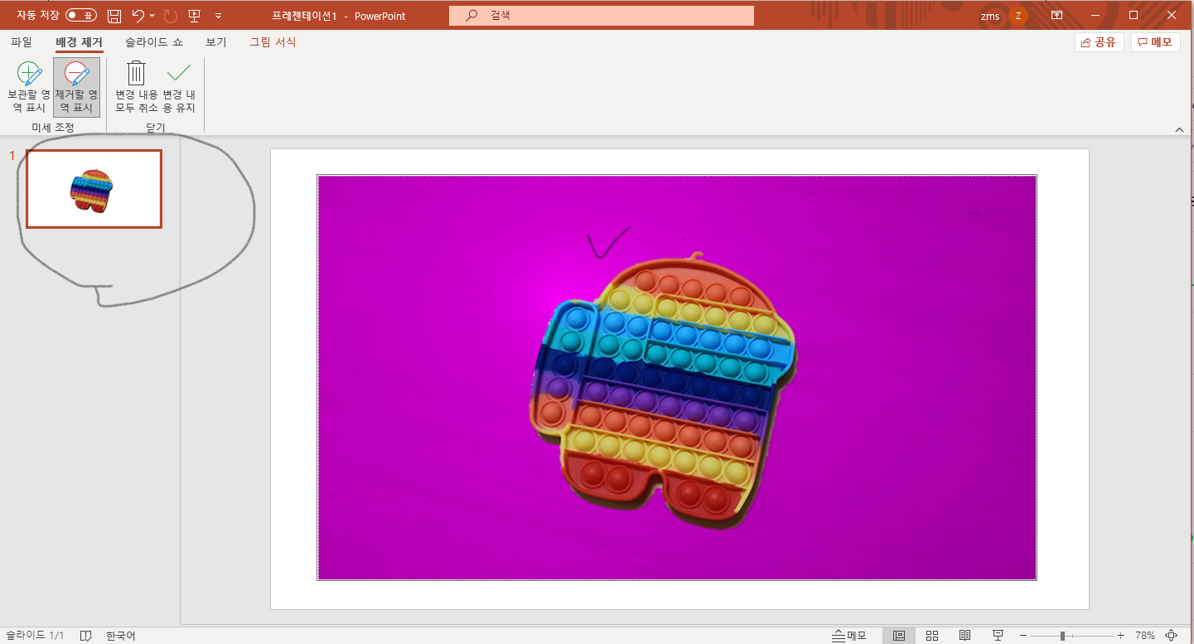The width and height of the screenshot is (1194, 644).
Task: Switch to the 보기 tab
Action: [x=216, y=42]
